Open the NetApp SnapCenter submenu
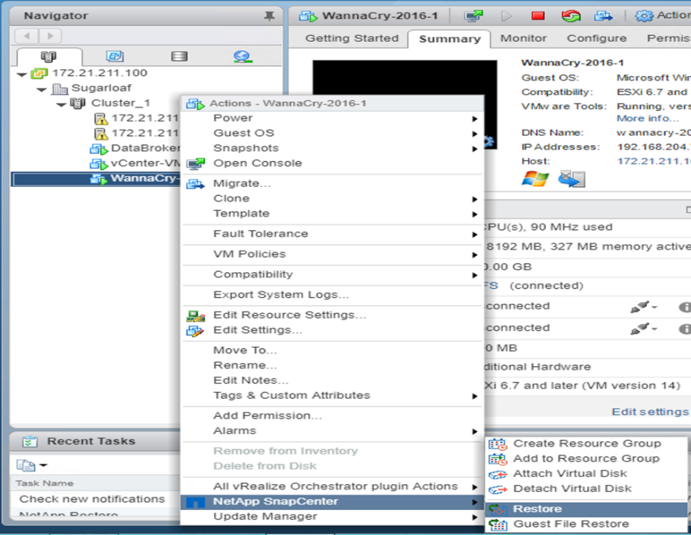This screenshot has height=535, width=691. [332, 502]
